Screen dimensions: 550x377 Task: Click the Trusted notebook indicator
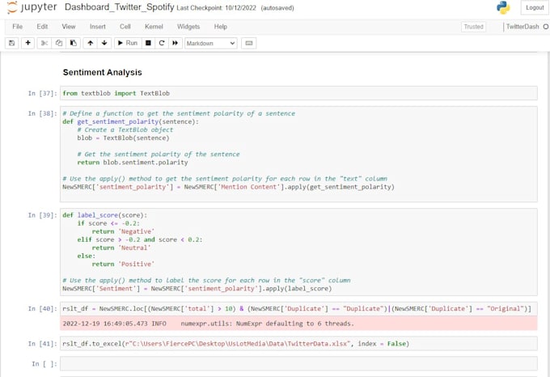pyautogui.click(x=473, y=27)
